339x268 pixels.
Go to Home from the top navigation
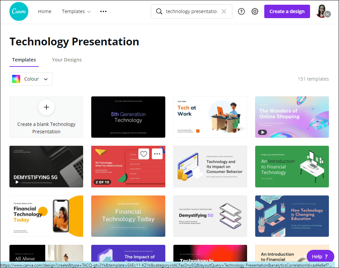tap(44, 11)
